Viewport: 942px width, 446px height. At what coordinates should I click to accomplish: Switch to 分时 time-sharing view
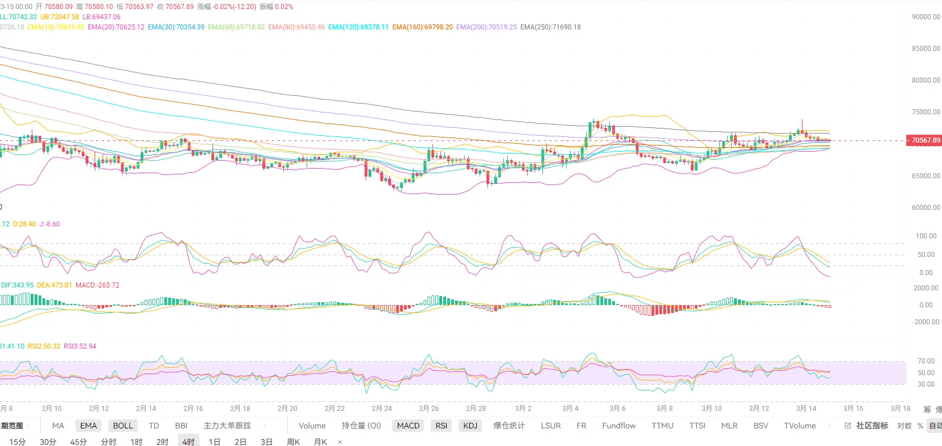coord(108,442)
